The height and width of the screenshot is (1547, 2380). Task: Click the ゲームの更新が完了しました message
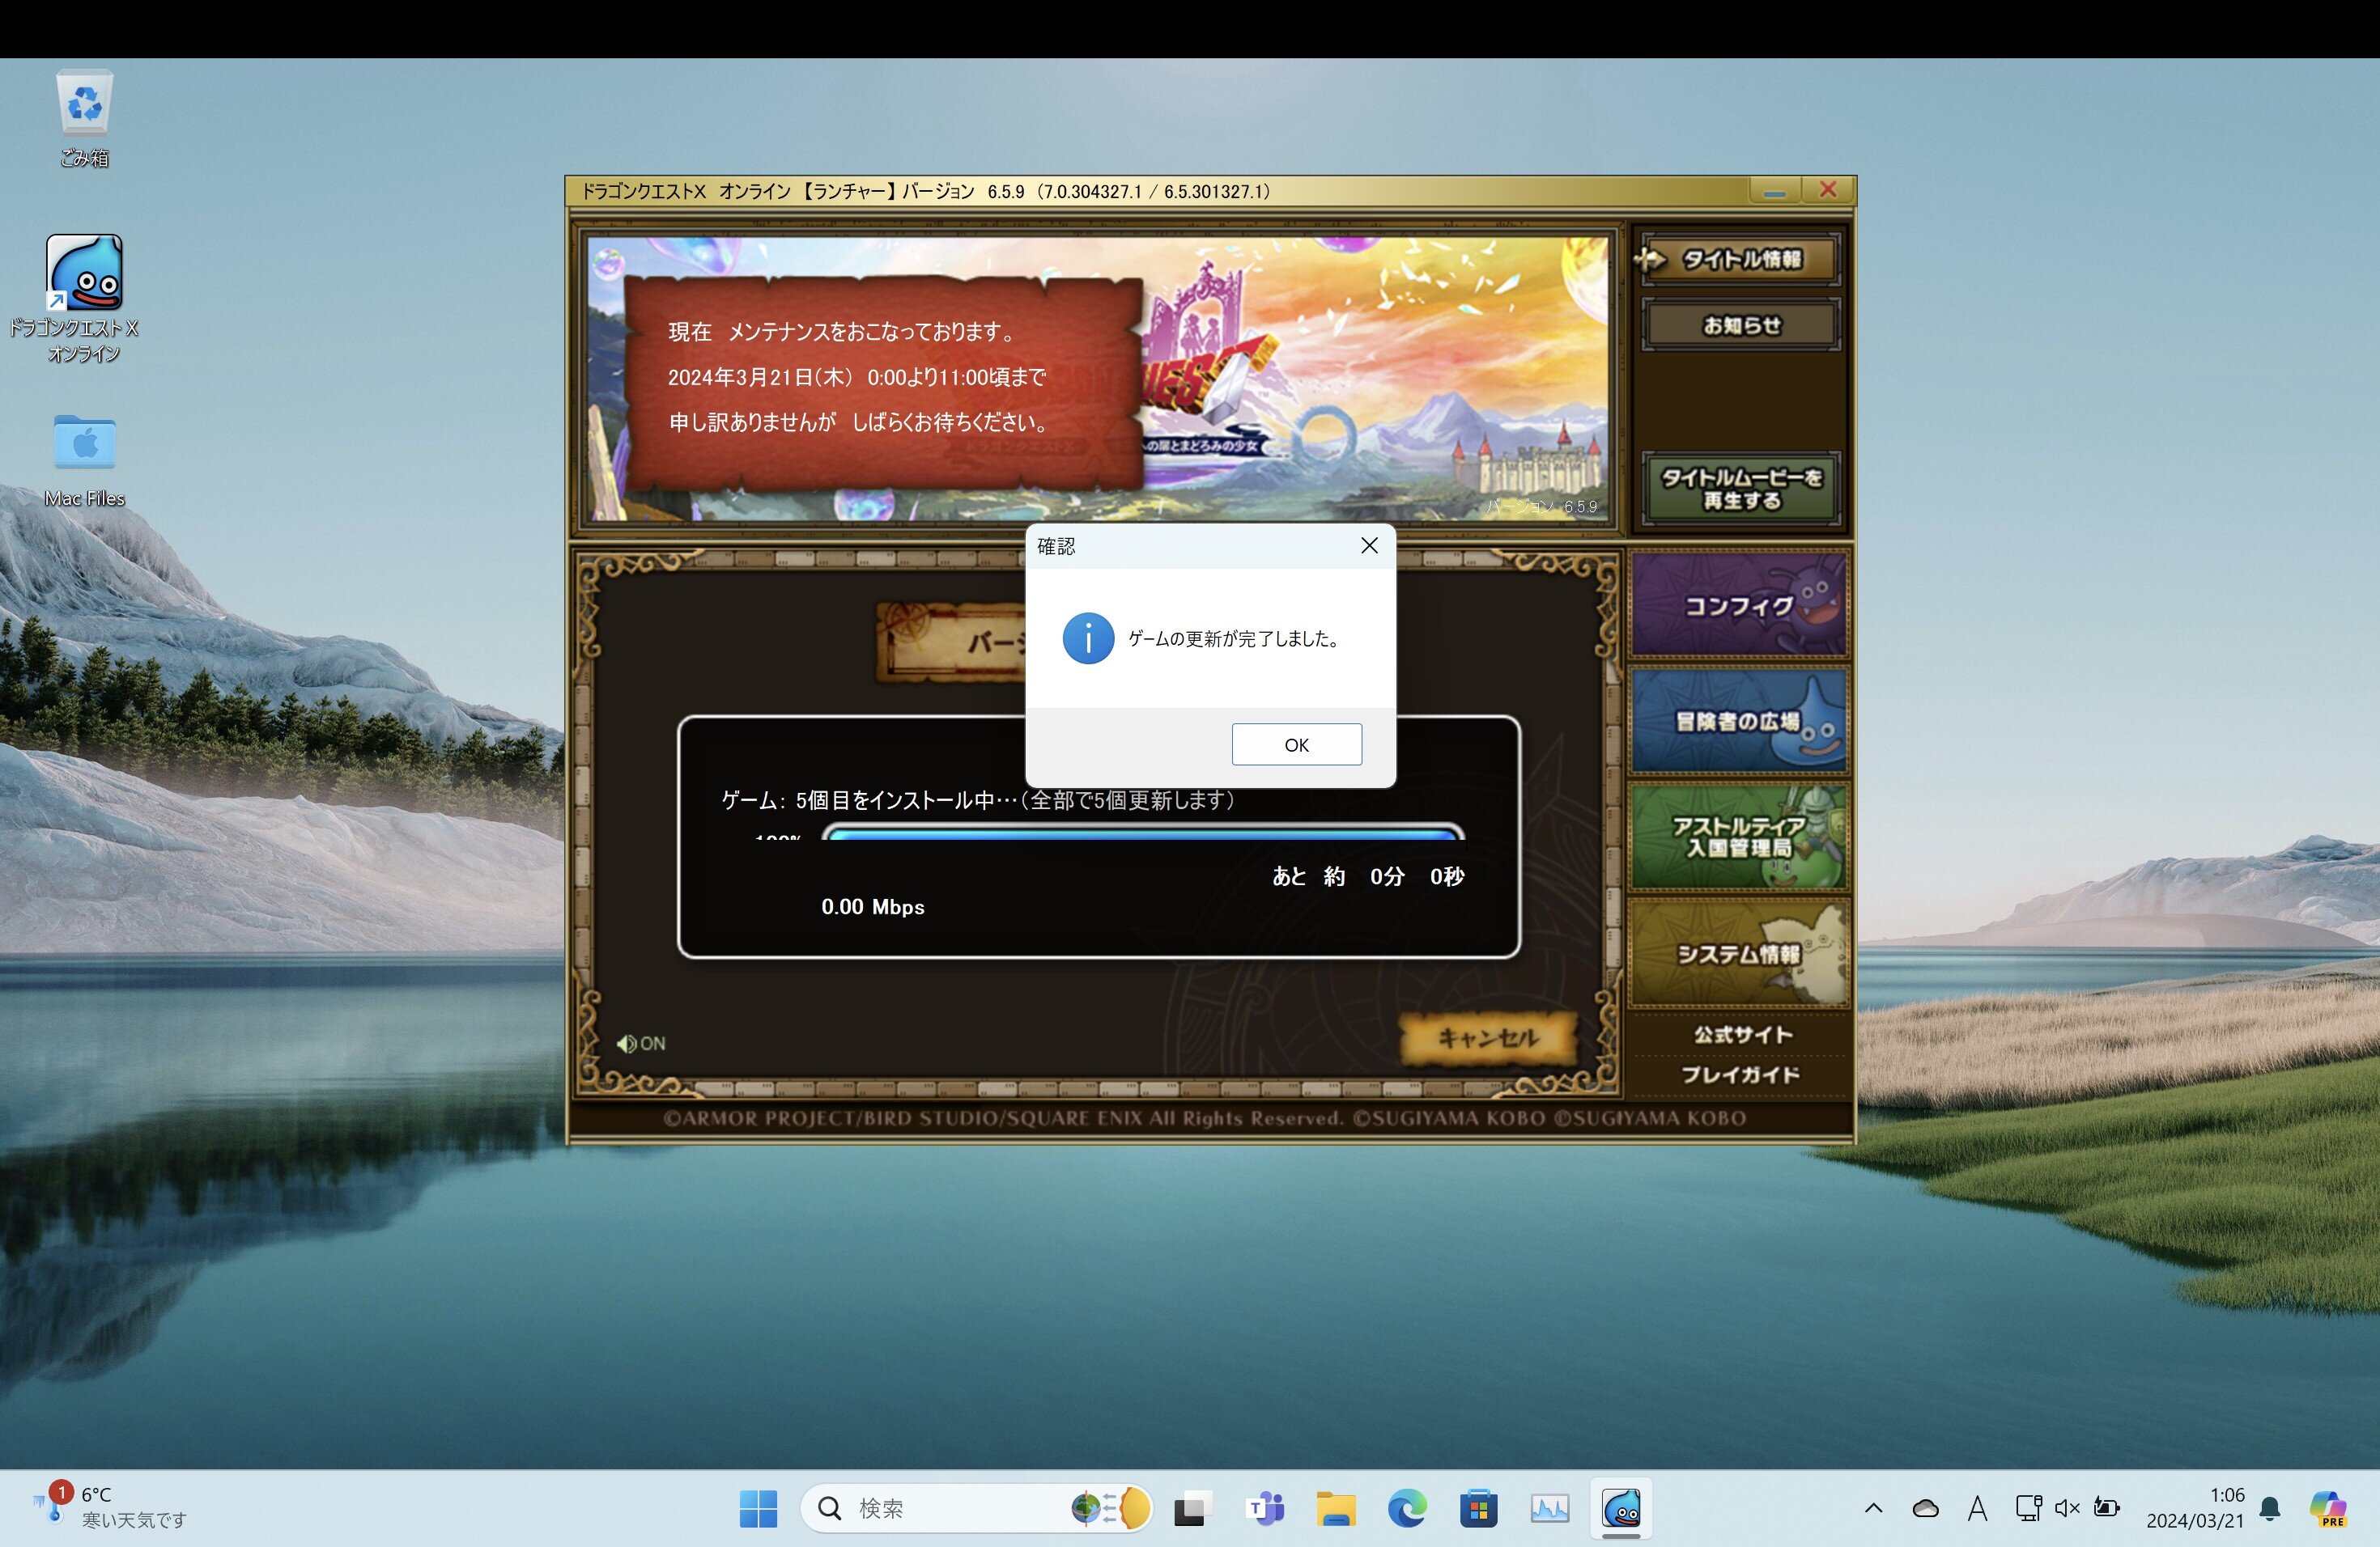tap(1235, 638)
